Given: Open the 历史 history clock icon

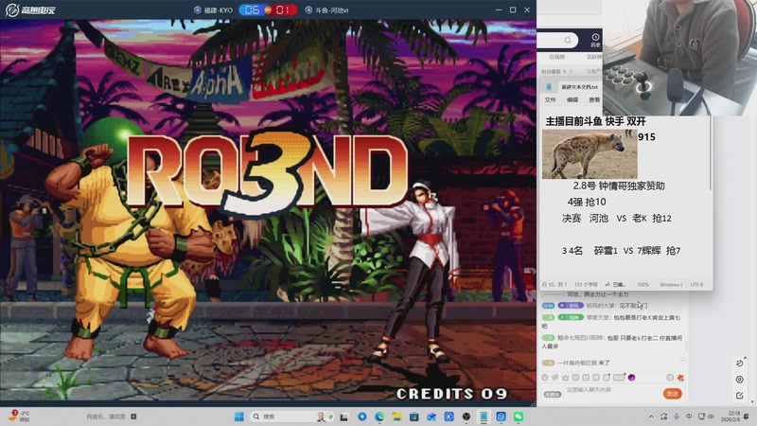Looking at the screenshot, I should click(x=595, y=40).
